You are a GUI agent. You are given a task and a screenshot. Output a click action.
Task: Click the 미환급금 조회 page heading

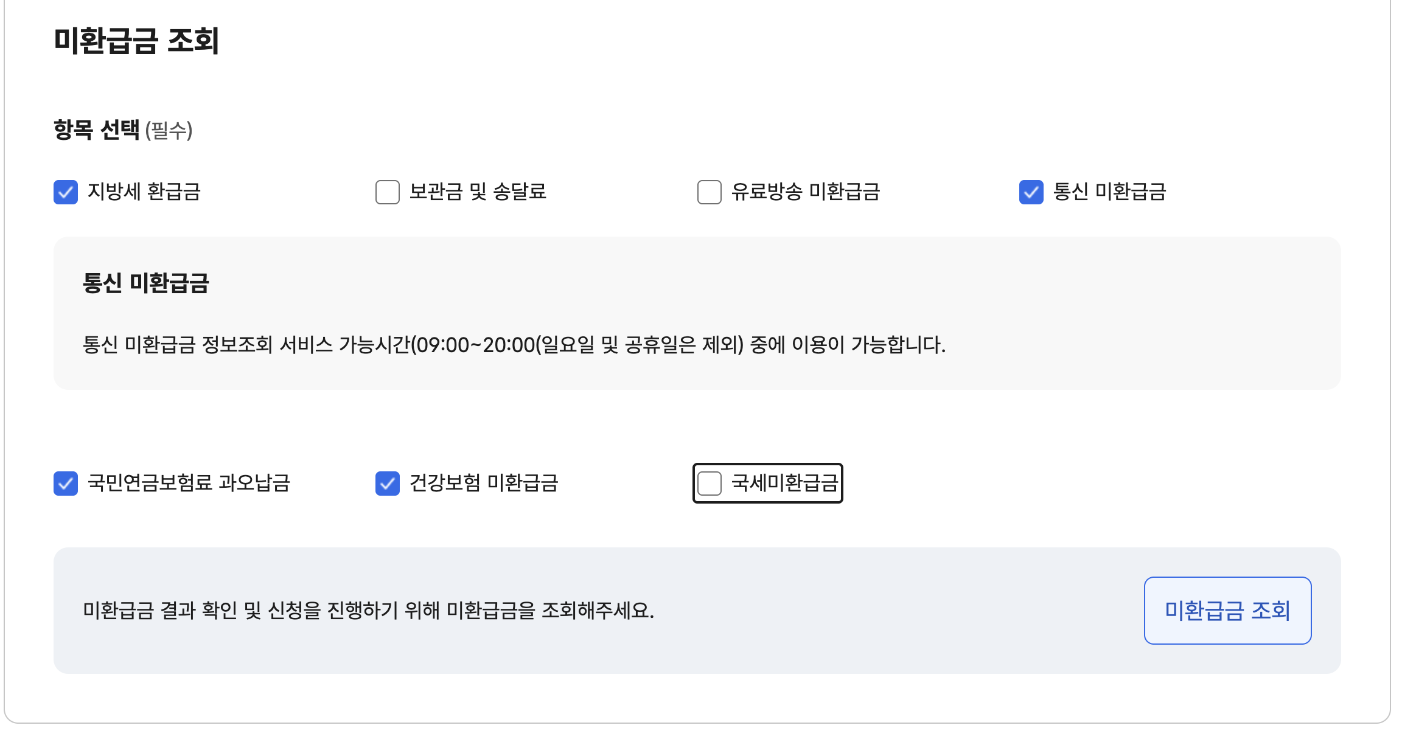click(136, 41)
